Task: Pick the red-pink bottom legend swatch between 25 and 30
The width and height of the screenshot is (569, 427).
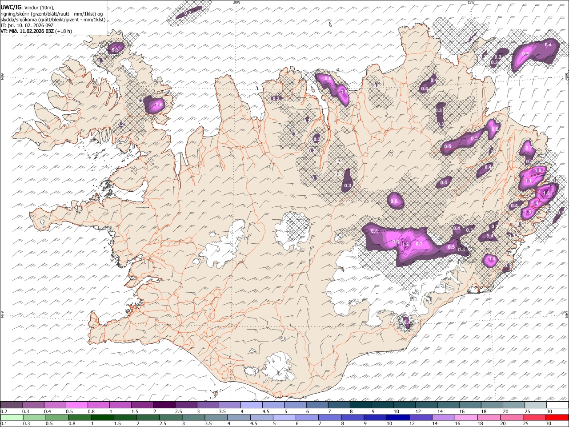Action: [534, 418]
